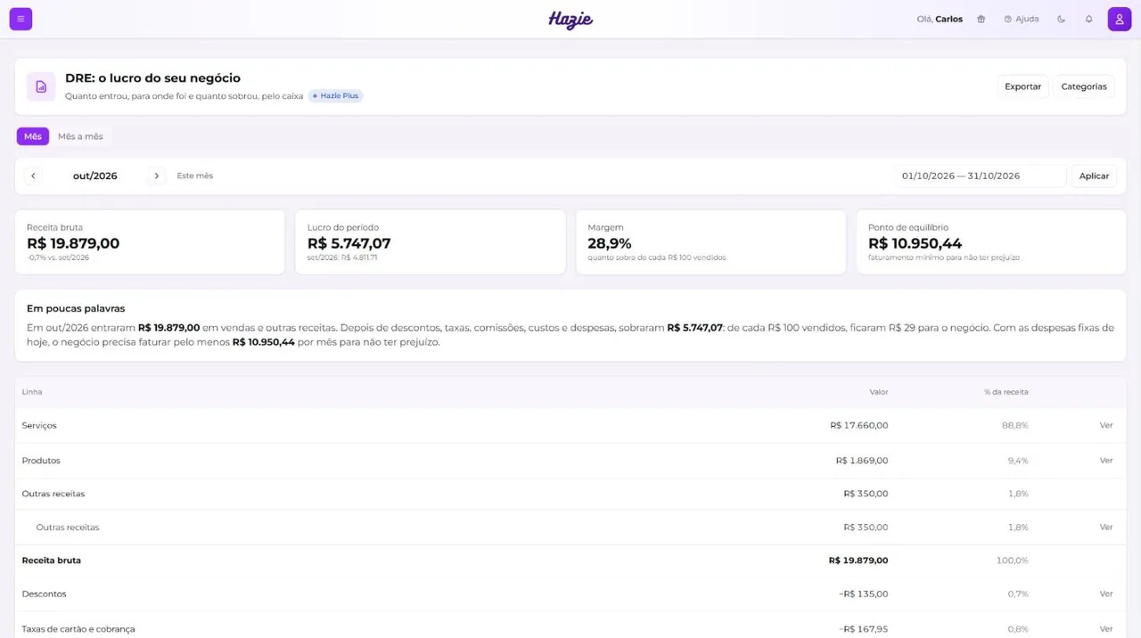
Task: Toggle dark mode moon icon
Action: coord(1061,19)
